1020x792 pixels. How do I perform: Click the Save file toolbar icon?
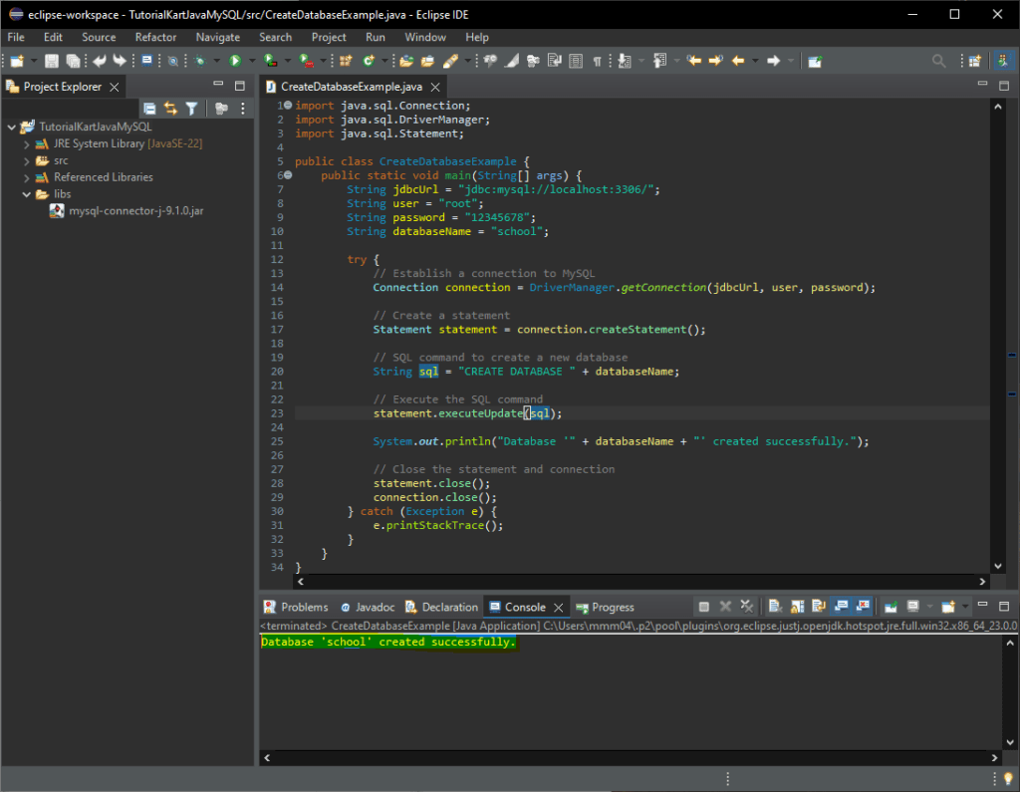[52, 62]
